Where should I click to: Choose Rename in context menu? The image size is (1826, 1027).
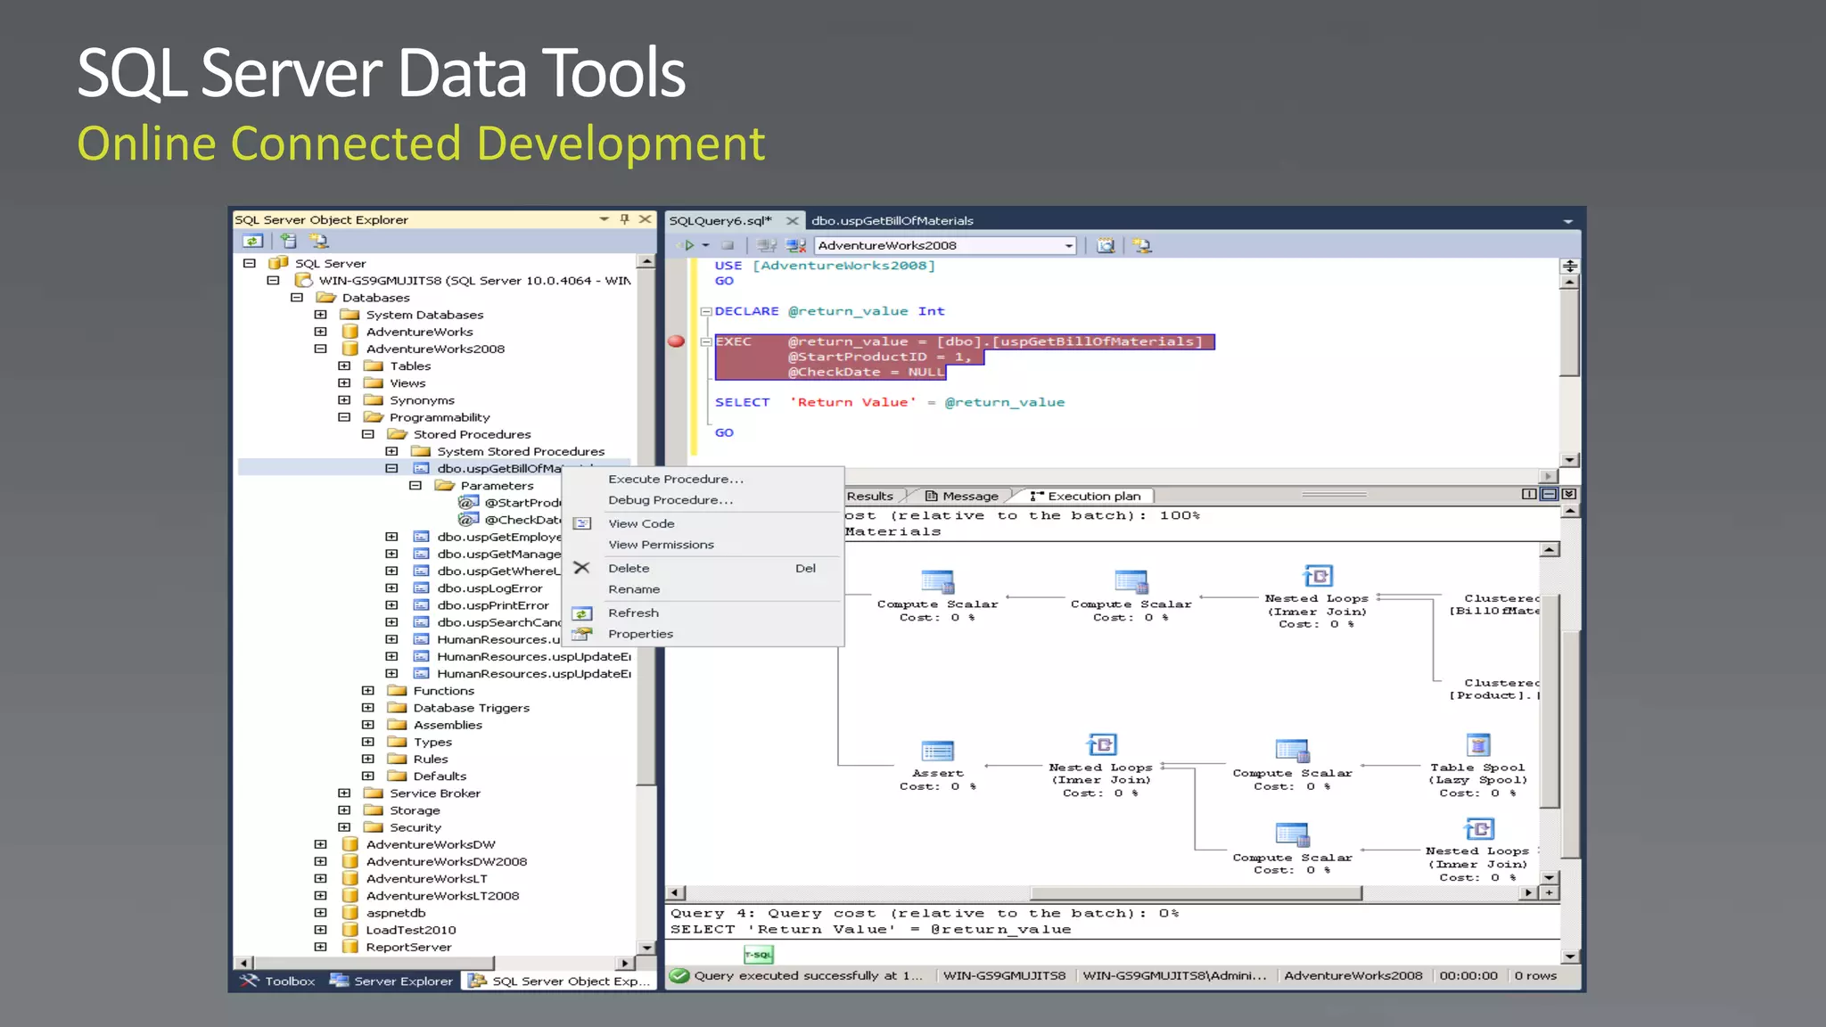pyautogui.click(x=634, y=589)
